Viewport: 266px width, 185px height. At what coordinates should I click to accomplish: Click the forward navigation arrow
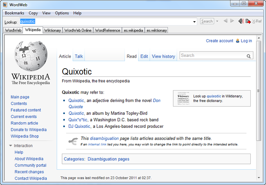pyautogui.click(x=232, y=21)
